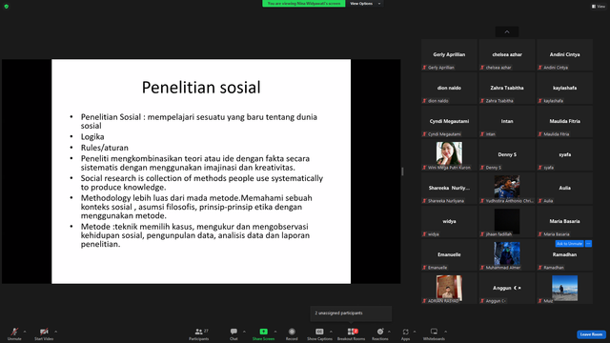This screenshot has width=610, height=343.
Task: Select the widya participant tile
Action: click(449, 222)
